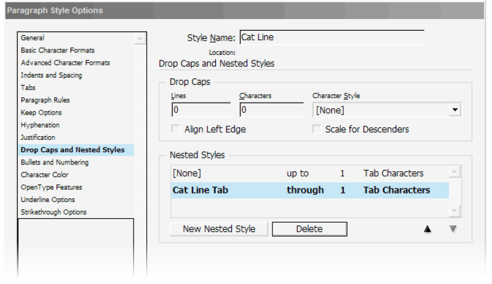Move nested style down with down arrow

click(x=453, y=229)
